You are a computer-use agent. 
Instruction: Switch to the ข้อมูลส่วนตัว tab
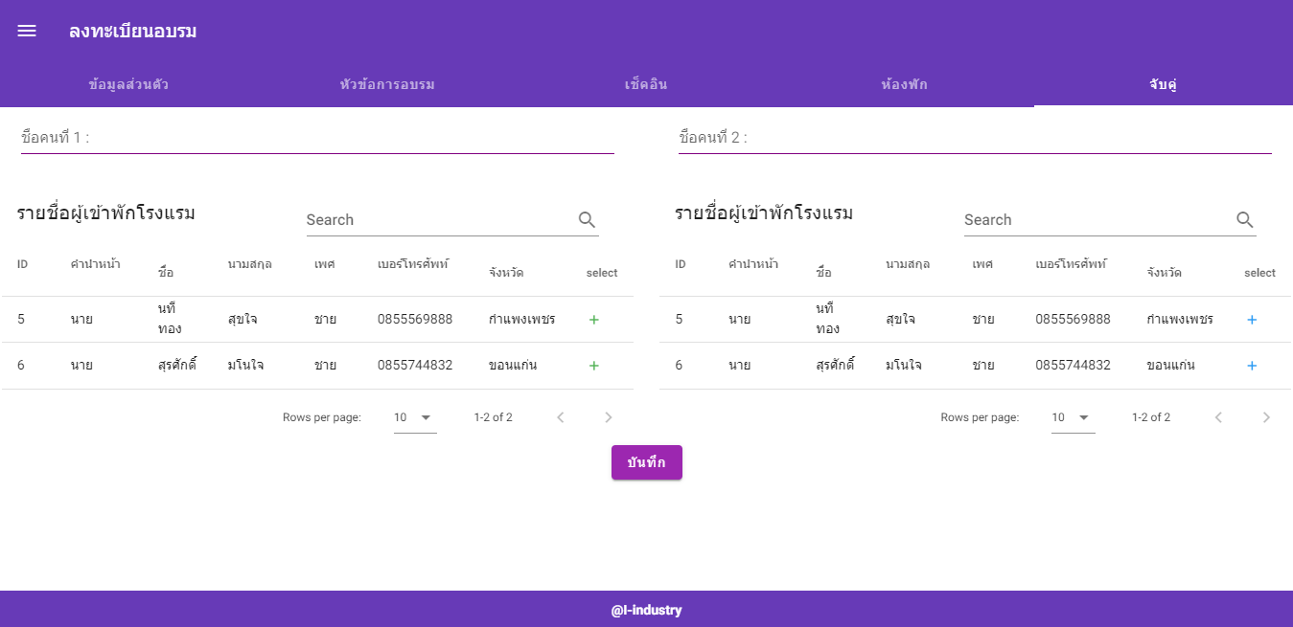click(x=126, y=84)
